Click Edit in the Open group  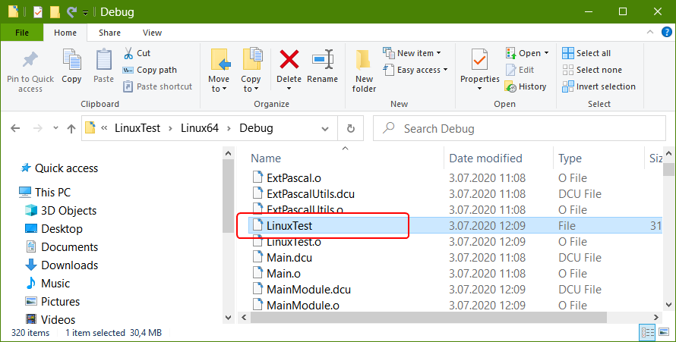(x=520, y=70)
